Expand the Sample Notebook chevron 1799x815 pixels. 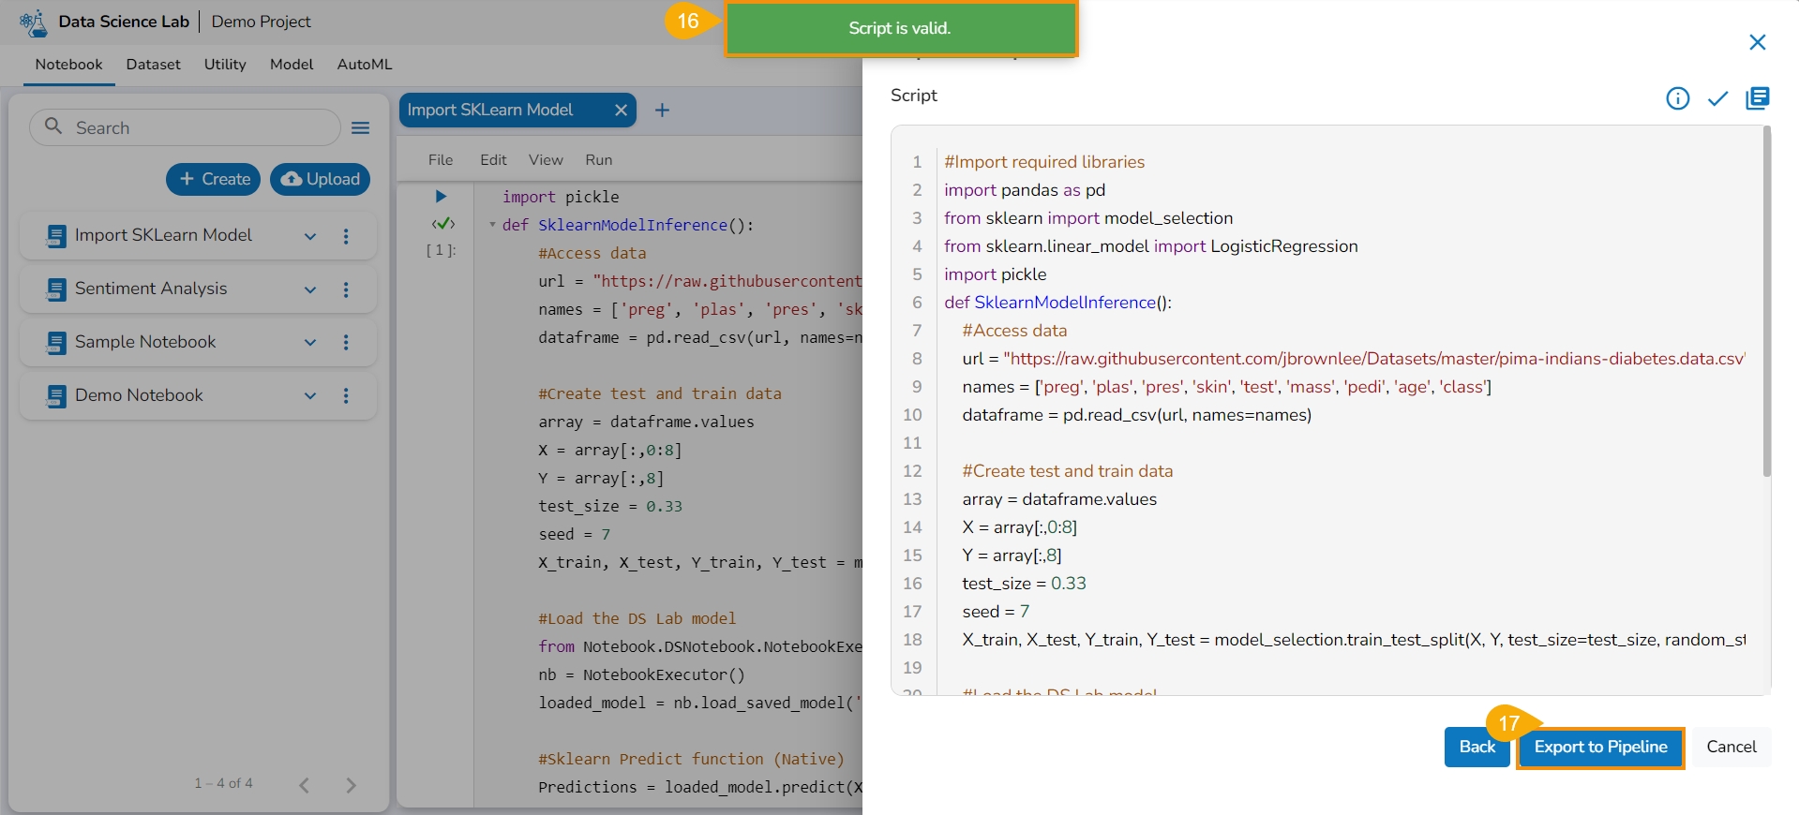310,343
